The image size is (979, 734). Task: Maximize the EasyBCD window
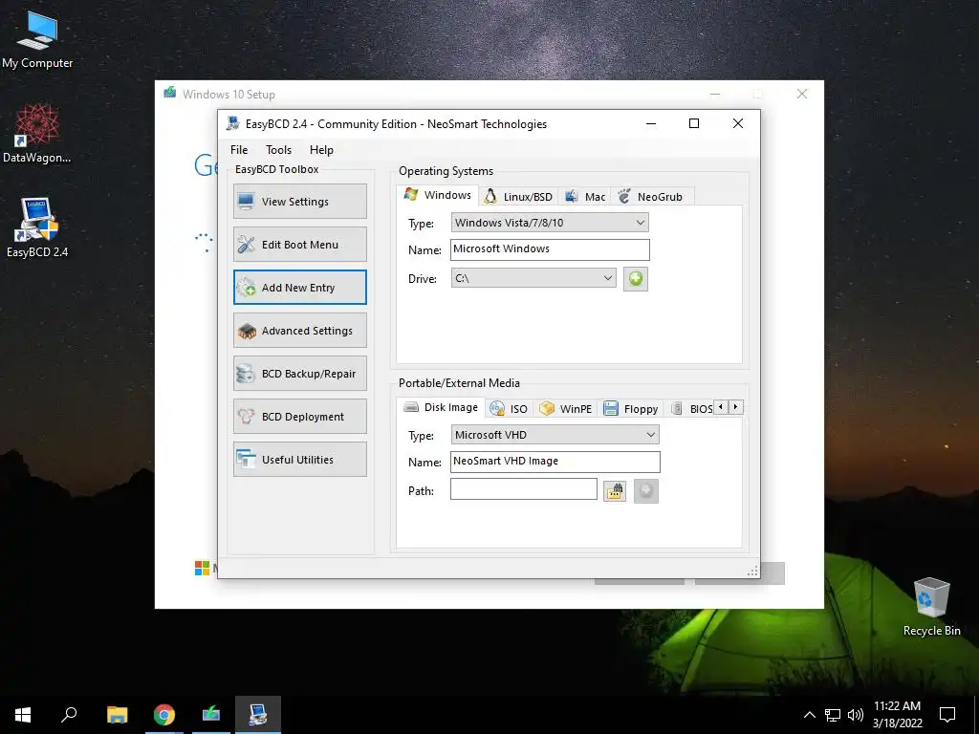(x=694, y=123)
